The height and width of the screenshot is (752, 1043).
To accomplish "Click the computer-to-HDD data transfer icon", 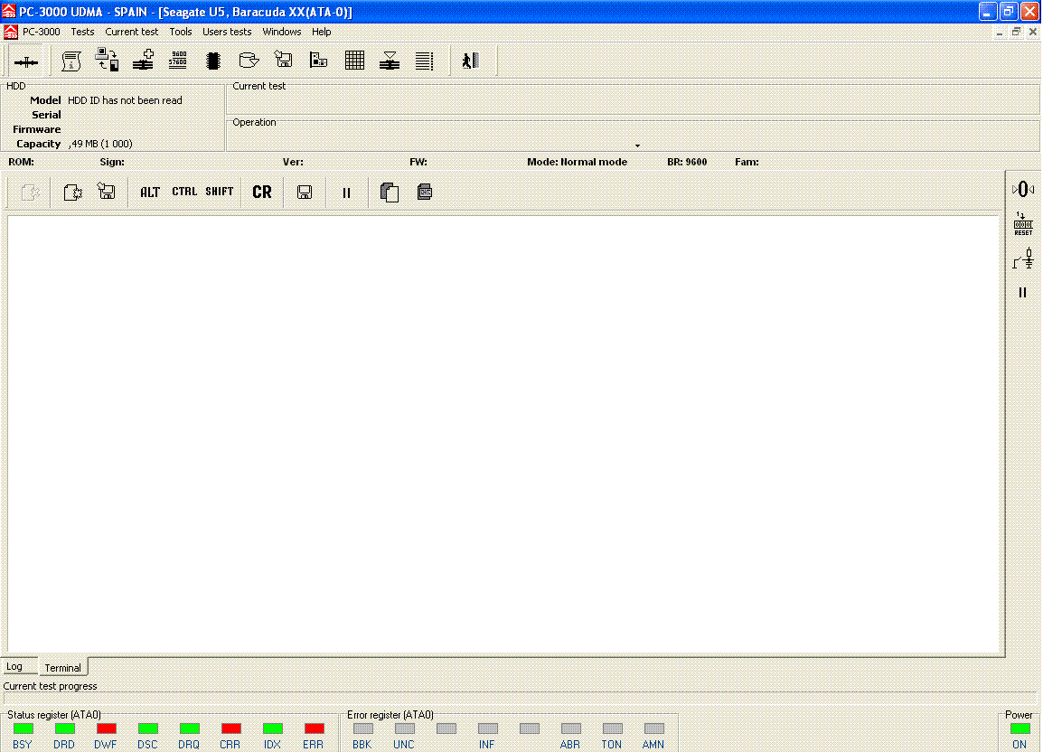I will pyautogui.click(x=107, y=60).
